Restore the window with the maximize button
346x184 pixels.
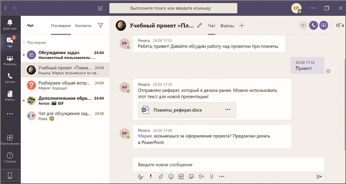(327, 8)
